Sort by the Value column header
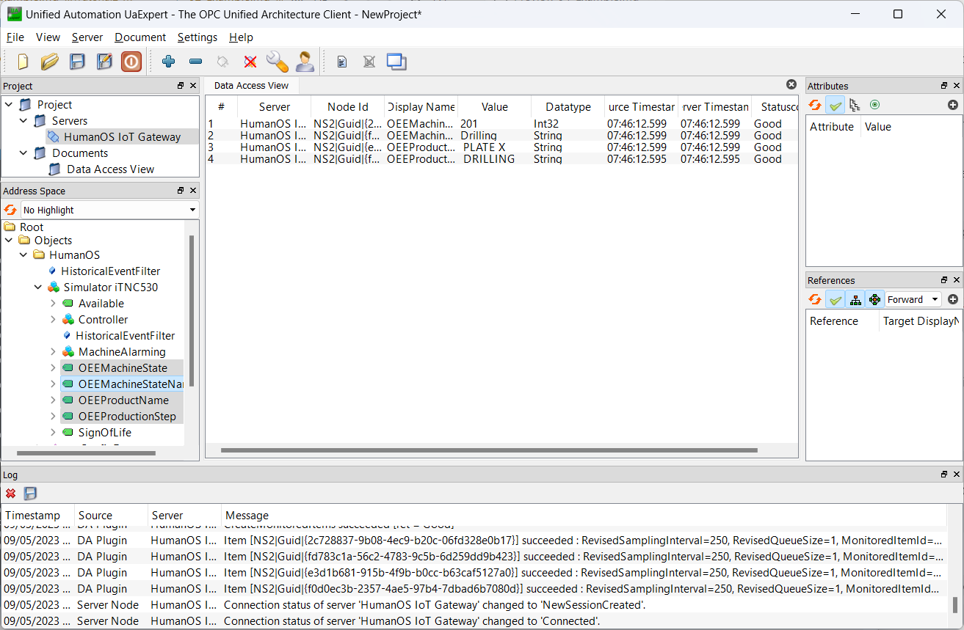 pyautogui.click(x=495, y=107)
